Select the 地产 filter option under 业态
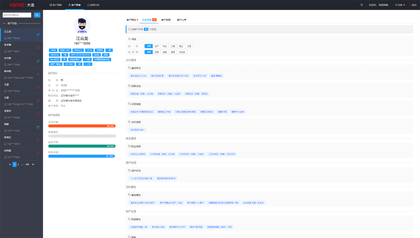Screen dimensions: 420x238 pos(157,46)
